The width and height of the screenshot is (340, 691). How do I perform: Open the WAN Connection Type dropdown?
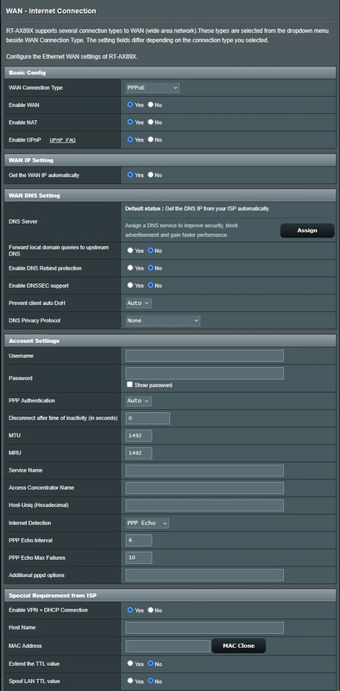point(153,88)
